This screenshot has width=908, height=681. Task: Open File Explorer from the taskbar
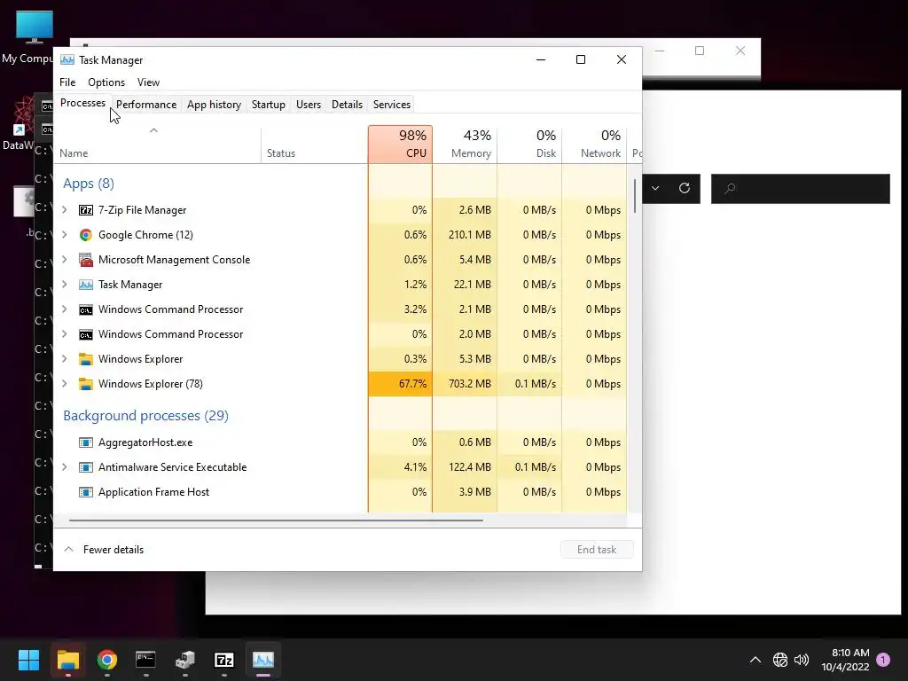(x=67, y=660)
